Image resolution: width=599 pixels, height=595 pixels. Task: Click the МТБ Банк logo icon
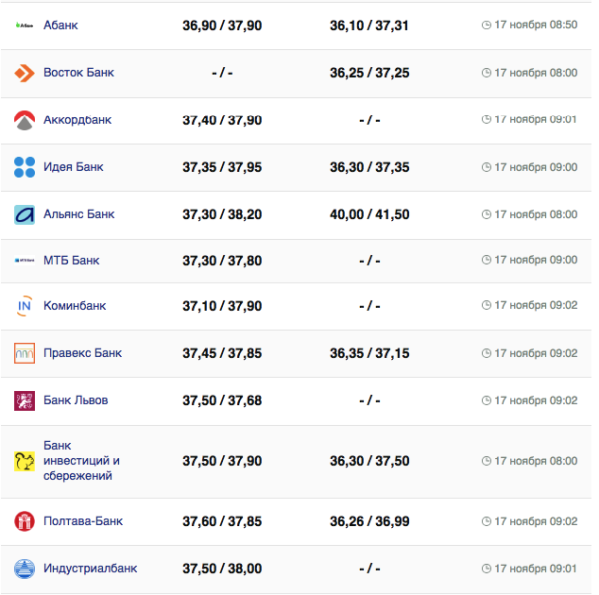[x=25, y=261]
